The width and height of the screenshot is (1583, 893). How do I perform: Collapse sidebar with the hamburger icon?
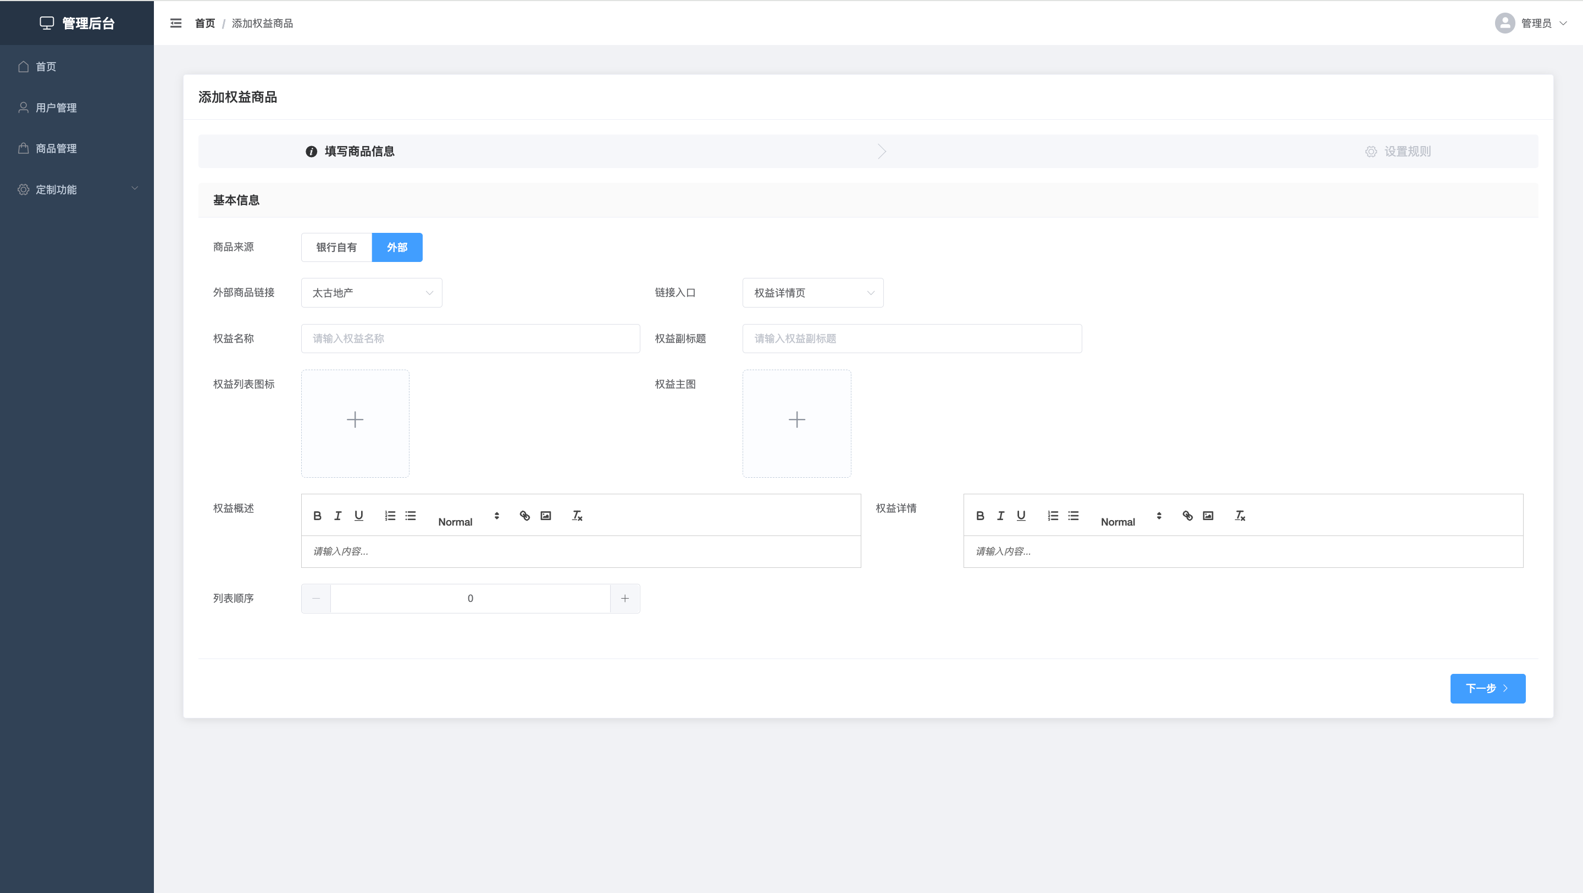[x=176, y=23]
